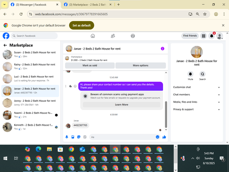Open File Explorer from the taskbar
Image resolution: width=229 pixels, height=172 pixels.
point(49,149)
